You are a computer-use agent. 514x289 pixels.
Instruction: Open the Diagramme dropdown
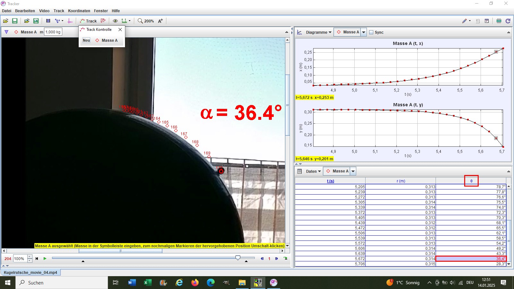tap(319, 32)
